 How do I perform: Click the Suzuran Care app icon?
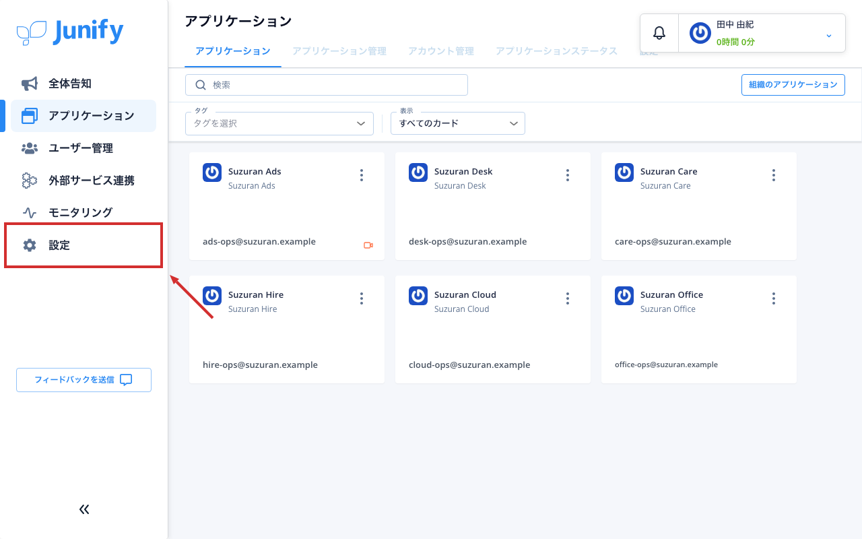point(624,172)
